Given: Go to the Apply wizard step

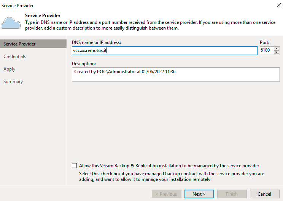Looking at the screenshot, I should pyautogui.click(x=10, y=69).
